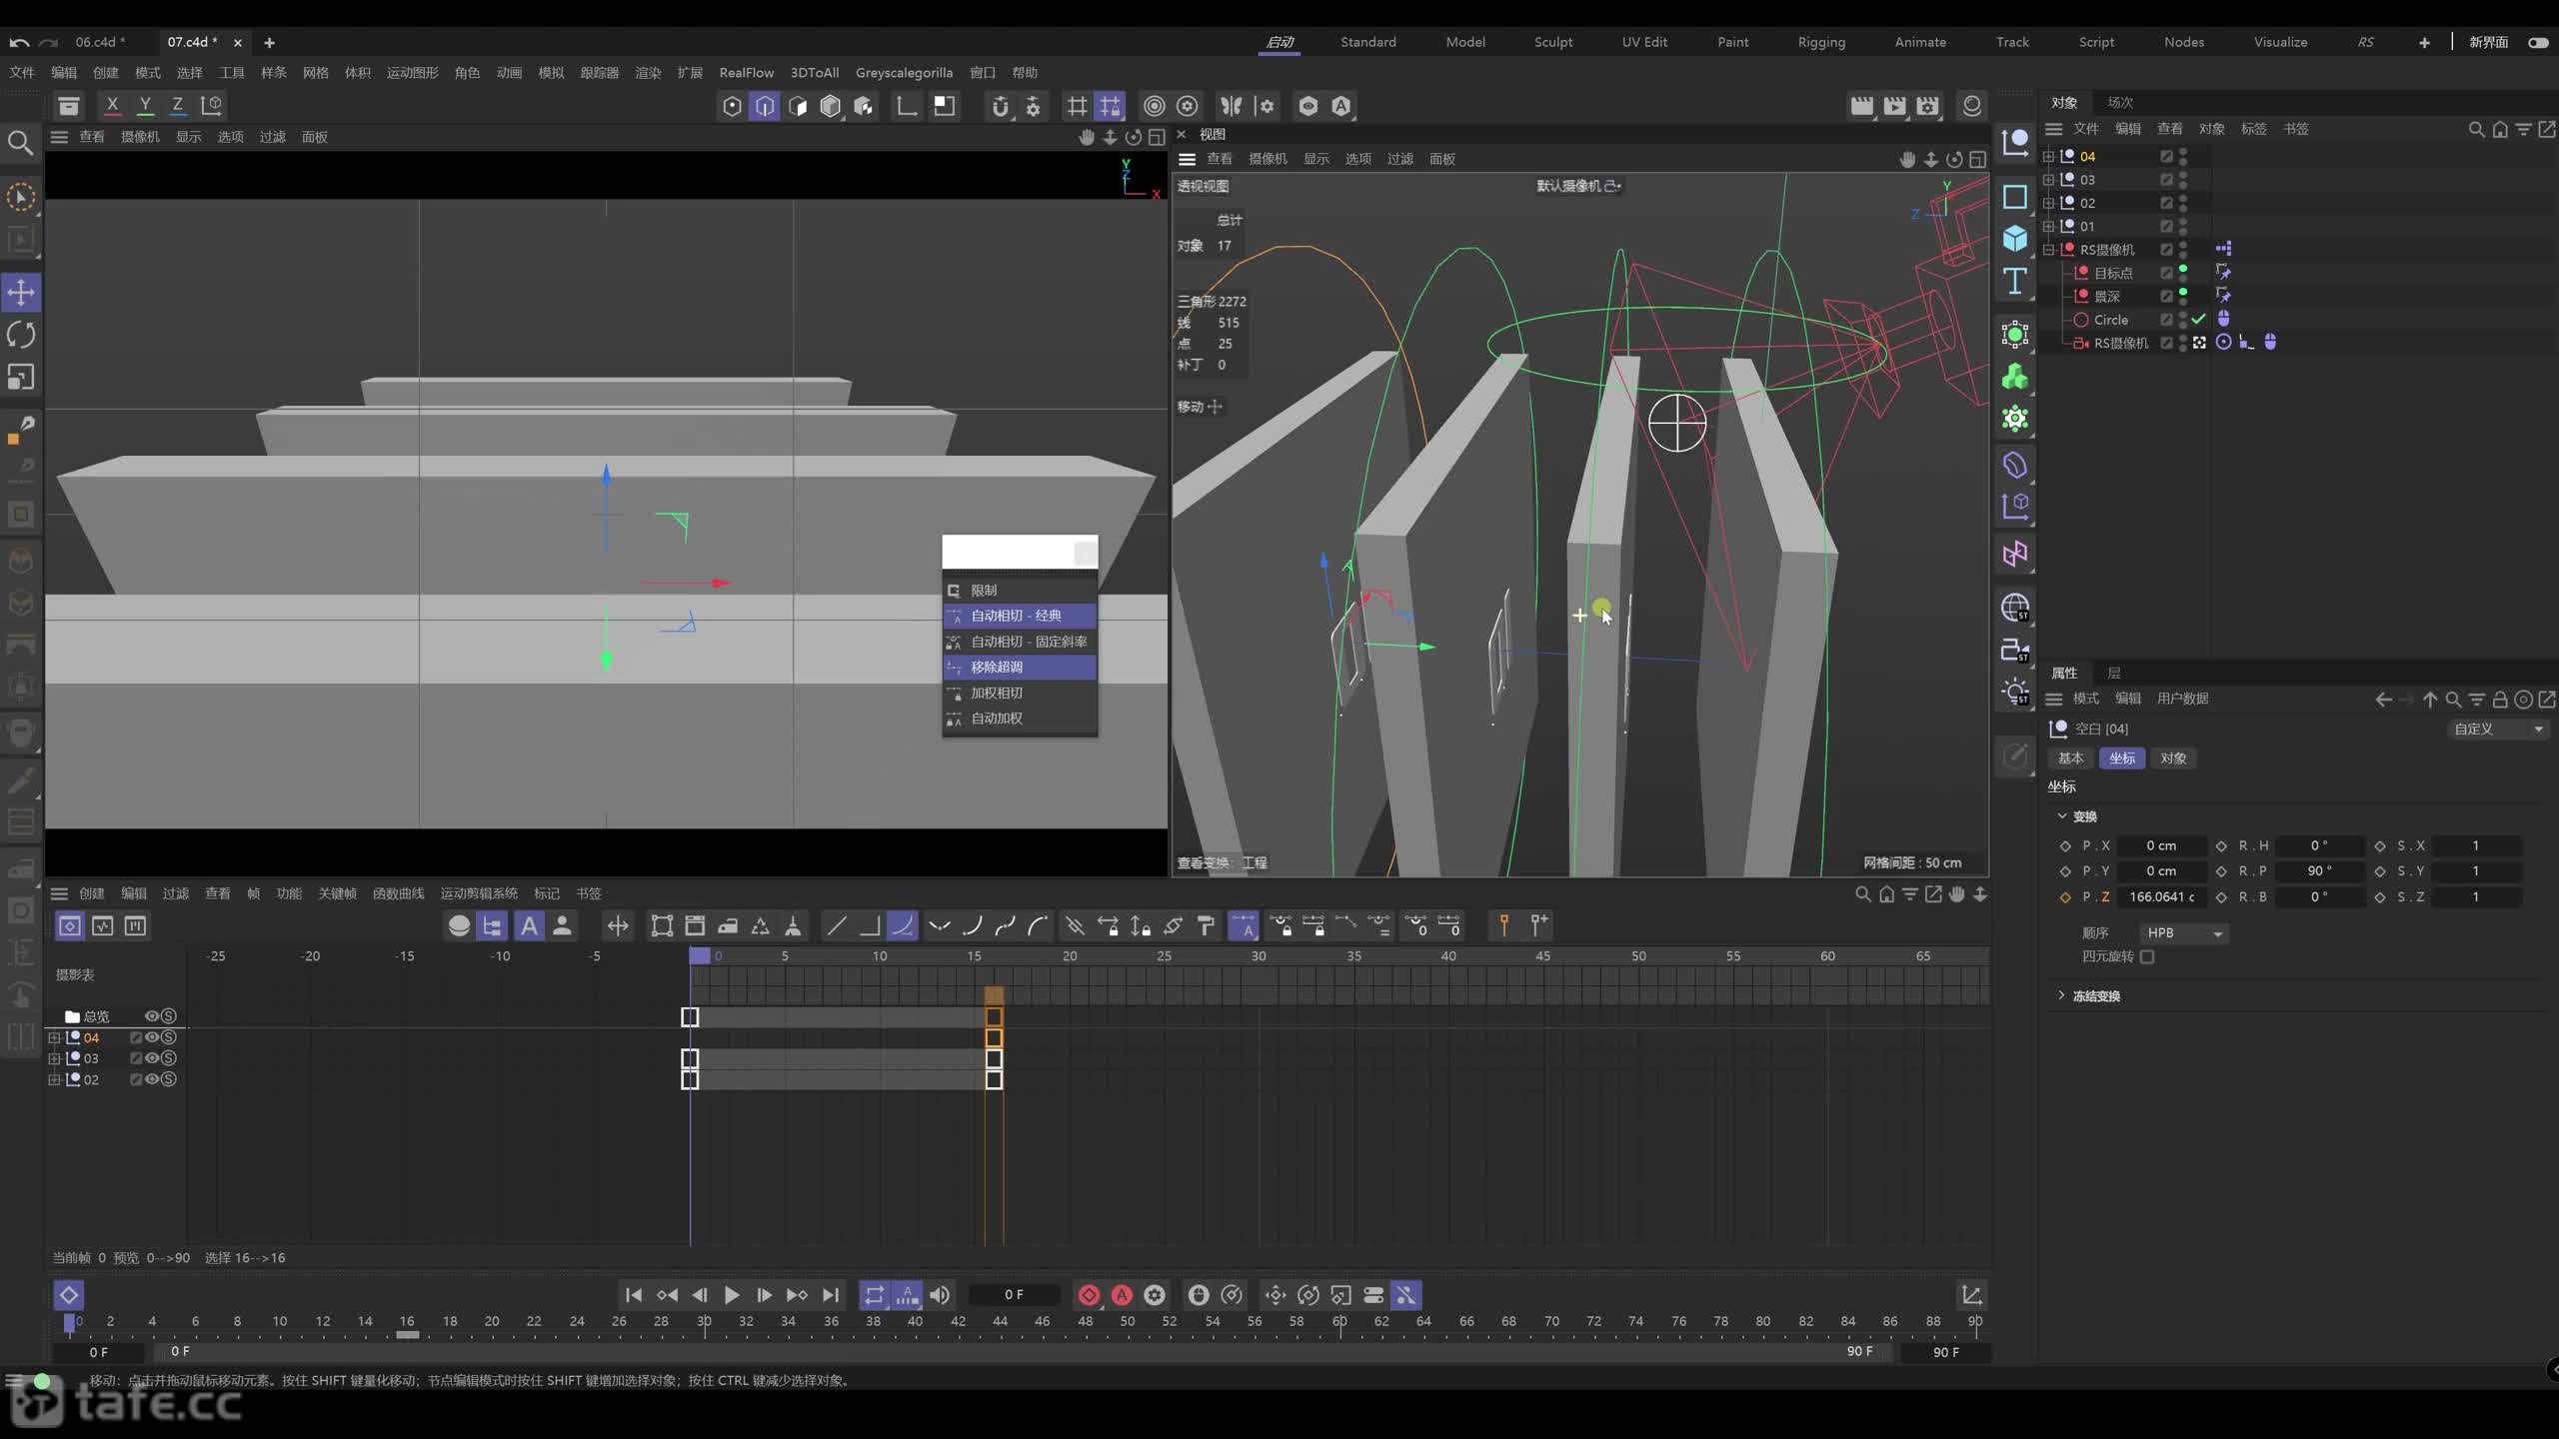Toggle X axis lock icon
This screenshot has height=1439, width=2559.
(x=112, y=105)
